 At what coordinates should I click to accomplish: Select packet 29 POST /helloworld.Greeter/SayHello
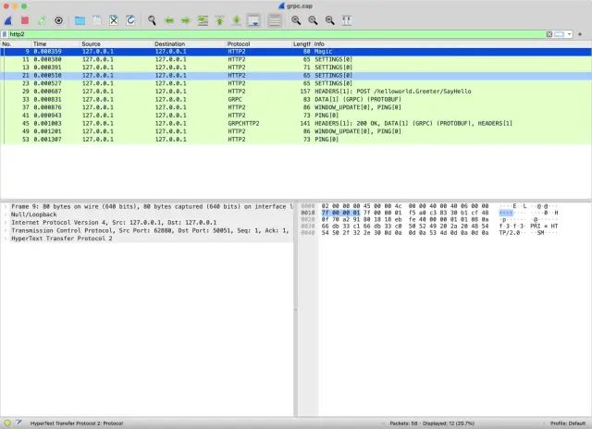pyautogui.click(x=296, y=92)
